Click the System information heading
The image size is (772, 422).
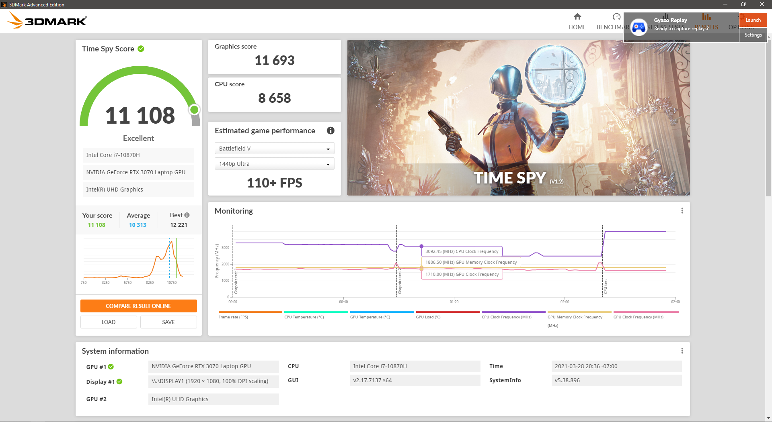(x=115, y=351)
